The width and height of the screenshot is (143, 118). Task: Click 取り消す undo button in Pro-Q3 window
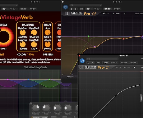pos(107,9)
